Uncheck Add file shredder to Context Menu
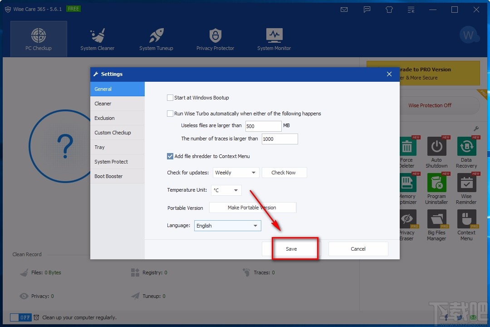Screen dimensions: 490x327 (x=170, y=156)
